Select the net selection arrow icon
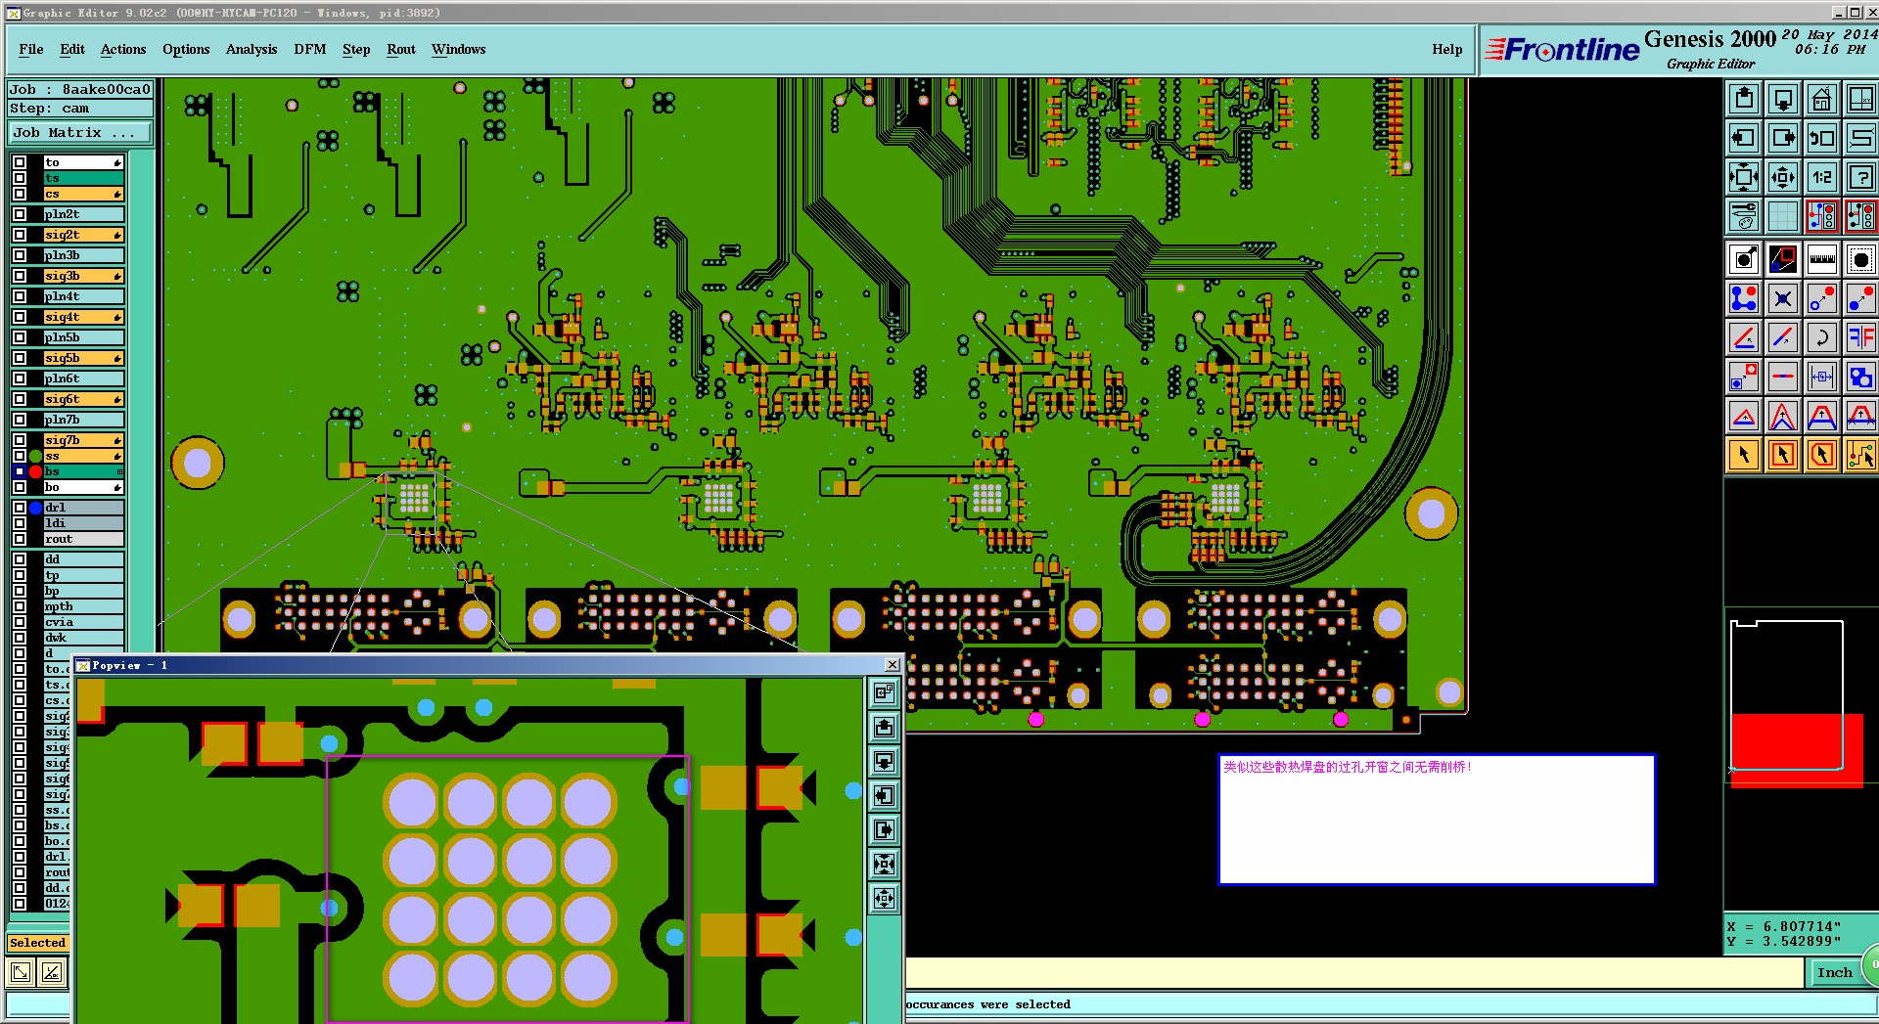This screenshot has height=1024, width=1879. pyautogui.click(x=1860, y=455)
